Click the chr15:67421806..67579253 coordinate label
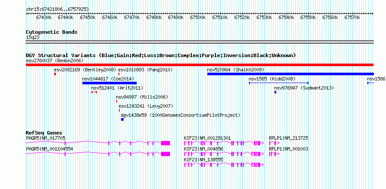386x189 pixels. tap(57, 10)
